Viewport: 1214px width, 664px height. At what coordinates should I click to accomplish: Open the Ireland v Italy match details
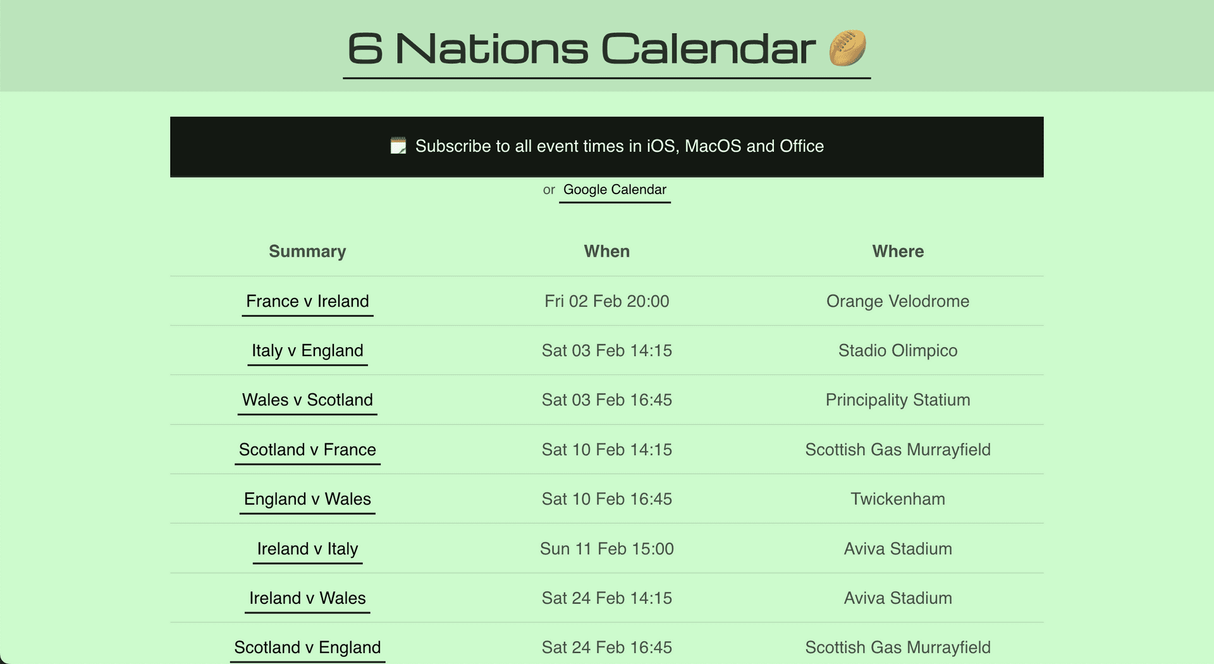[307, 548]
